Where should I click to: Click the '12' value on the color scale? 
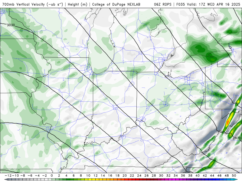click(96, 176)
